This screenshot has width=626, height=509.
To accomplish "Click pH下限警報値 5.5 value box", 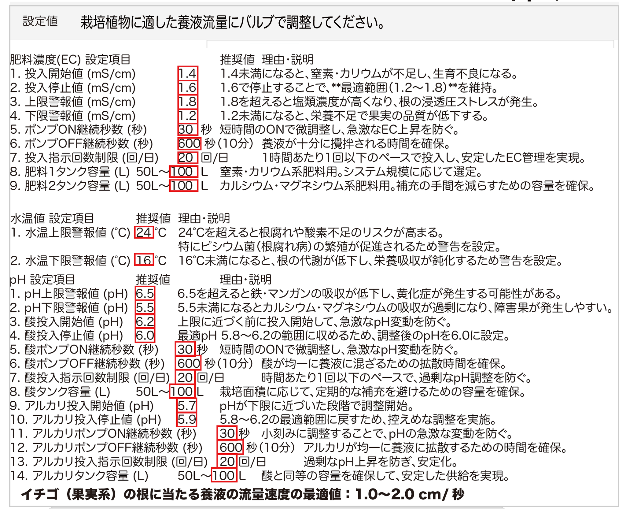I will point(145,308).
